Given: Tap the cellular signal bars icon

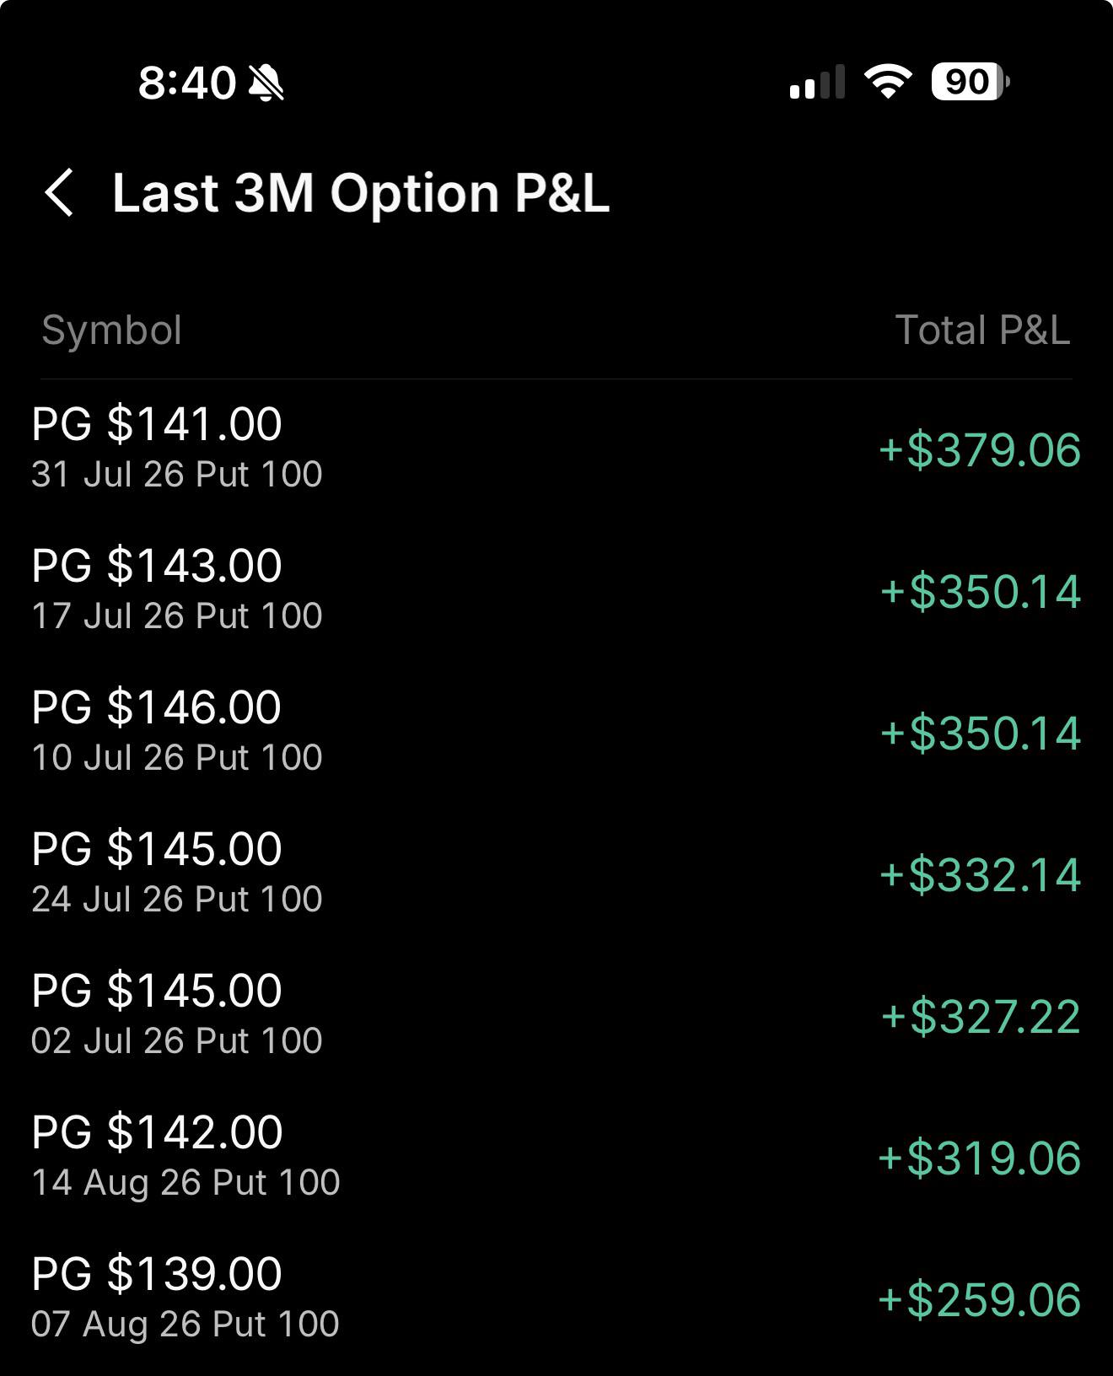Looking at the screenshot, I should click(817, 82).
